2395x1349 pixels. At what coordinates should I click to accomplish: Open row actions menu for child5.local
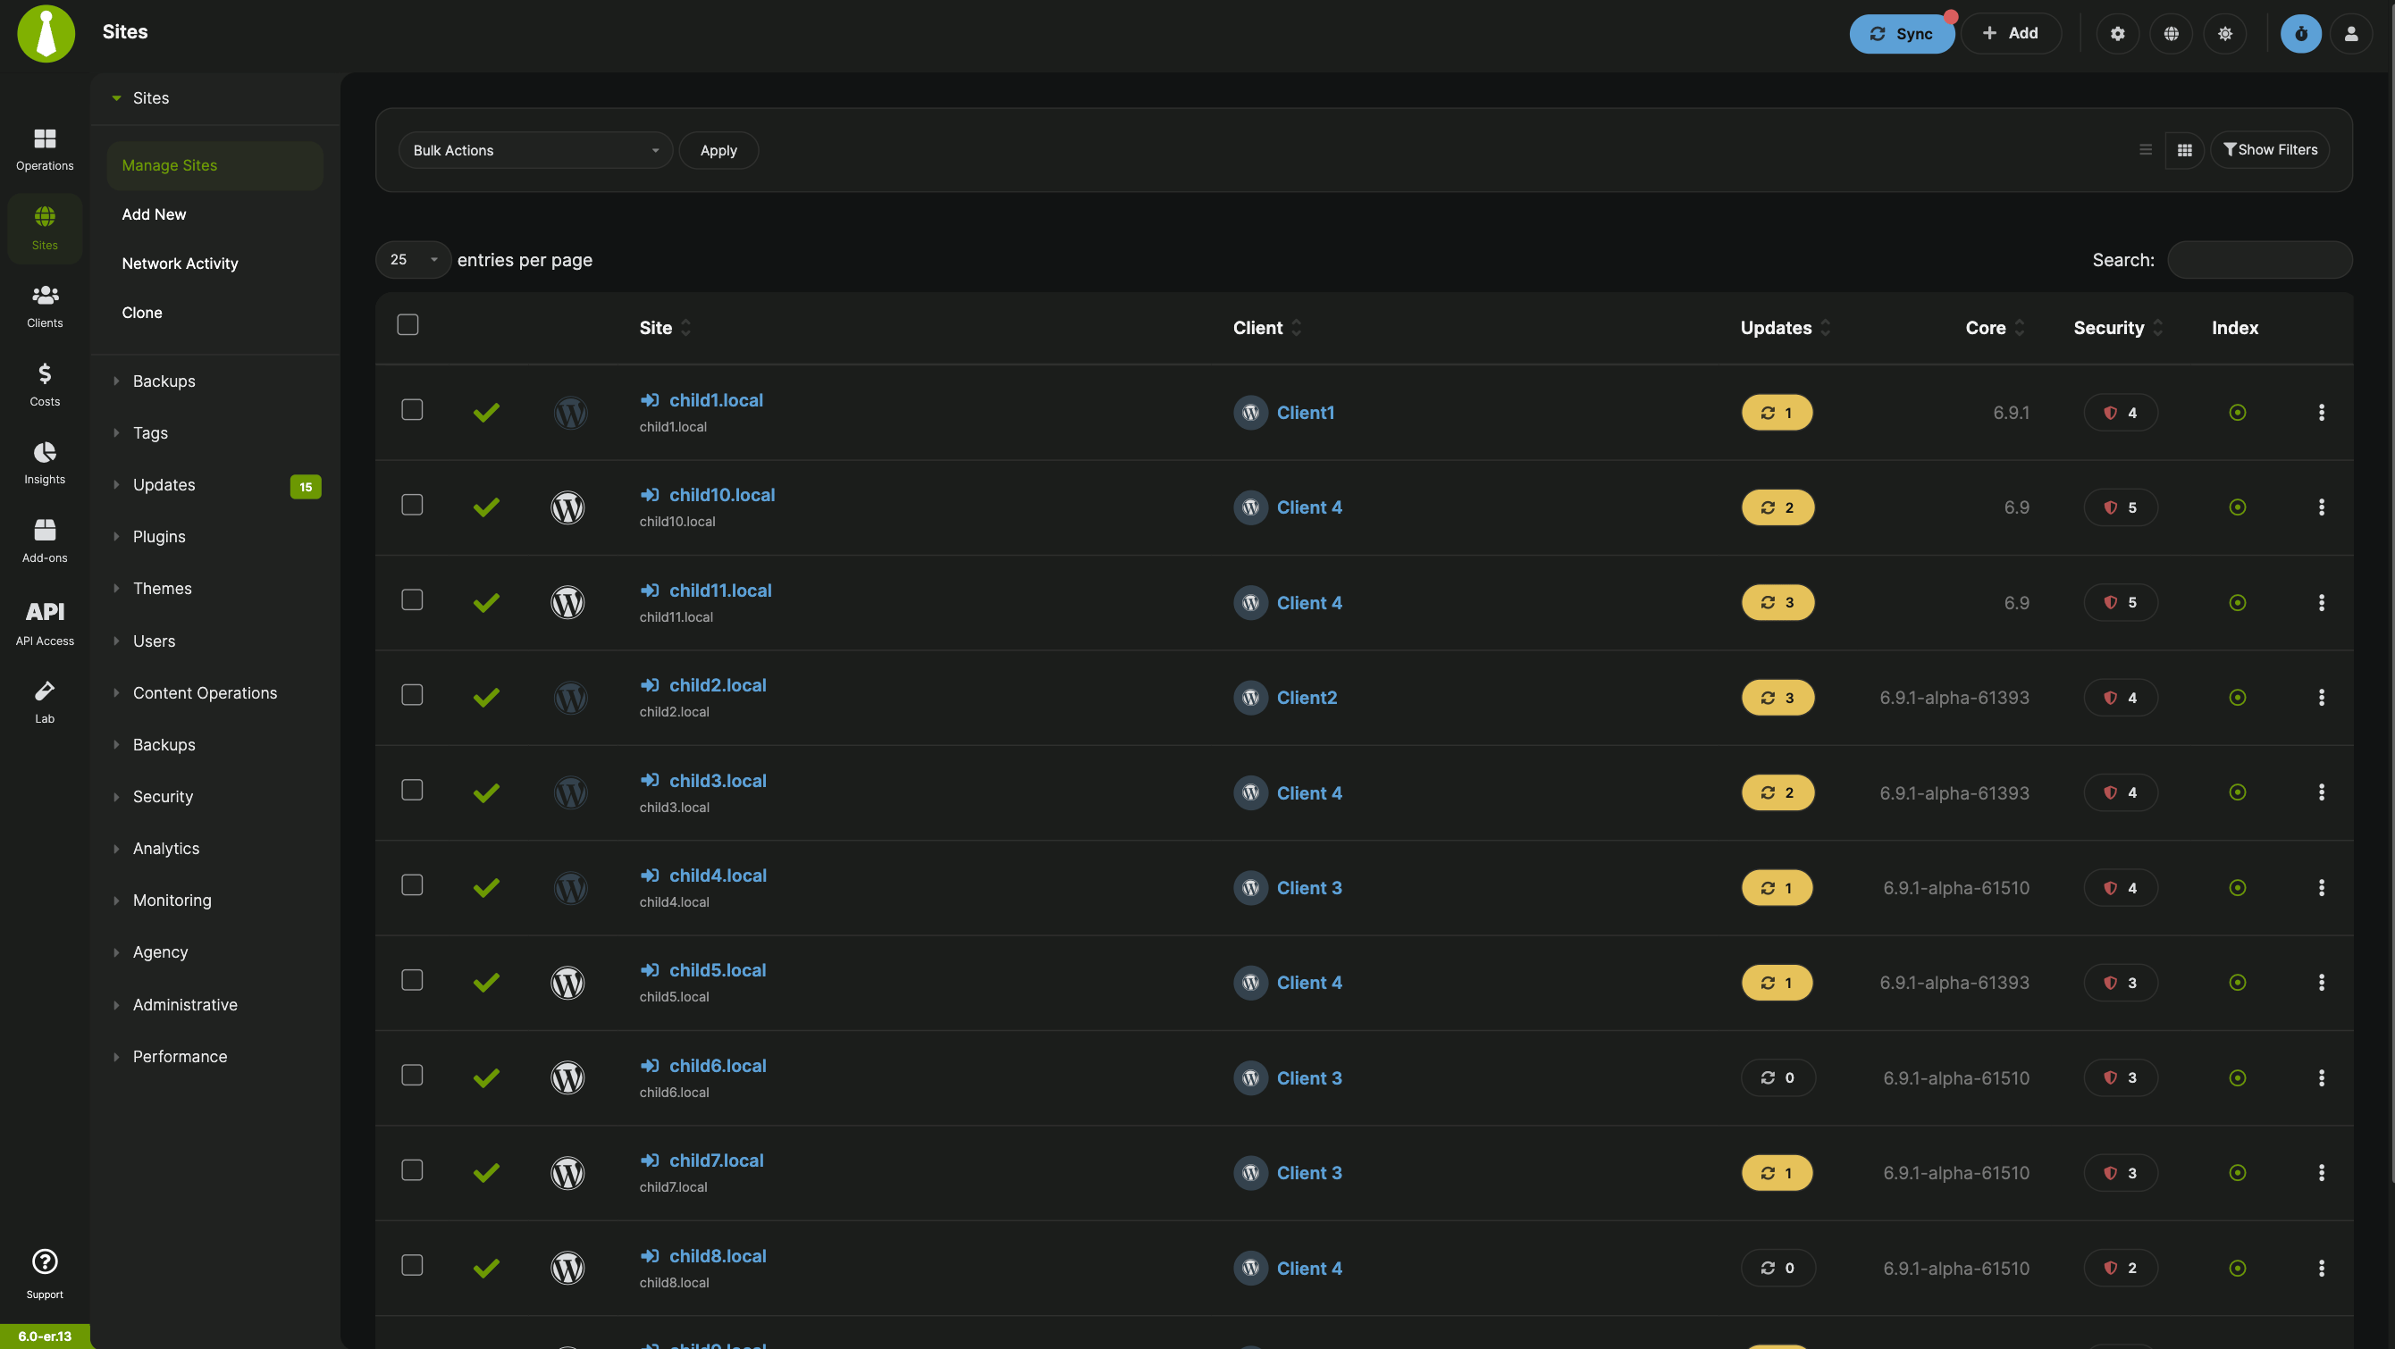click(x=2322, y=983)
